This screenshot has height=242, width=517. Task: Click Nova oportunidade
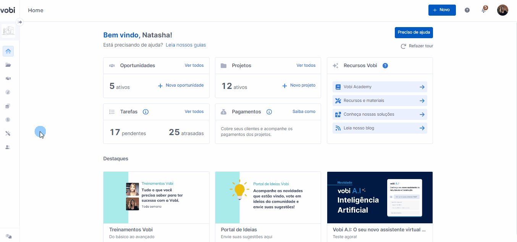click(181, 86)
